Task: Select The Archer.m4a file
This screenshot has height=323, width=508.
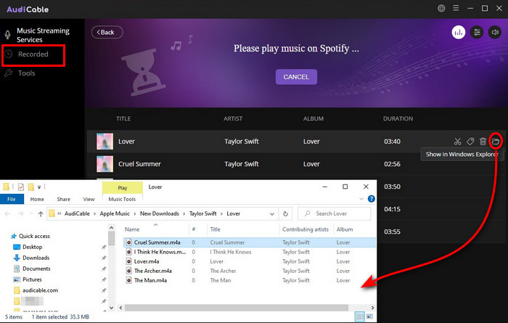Action: coord(153,271)
